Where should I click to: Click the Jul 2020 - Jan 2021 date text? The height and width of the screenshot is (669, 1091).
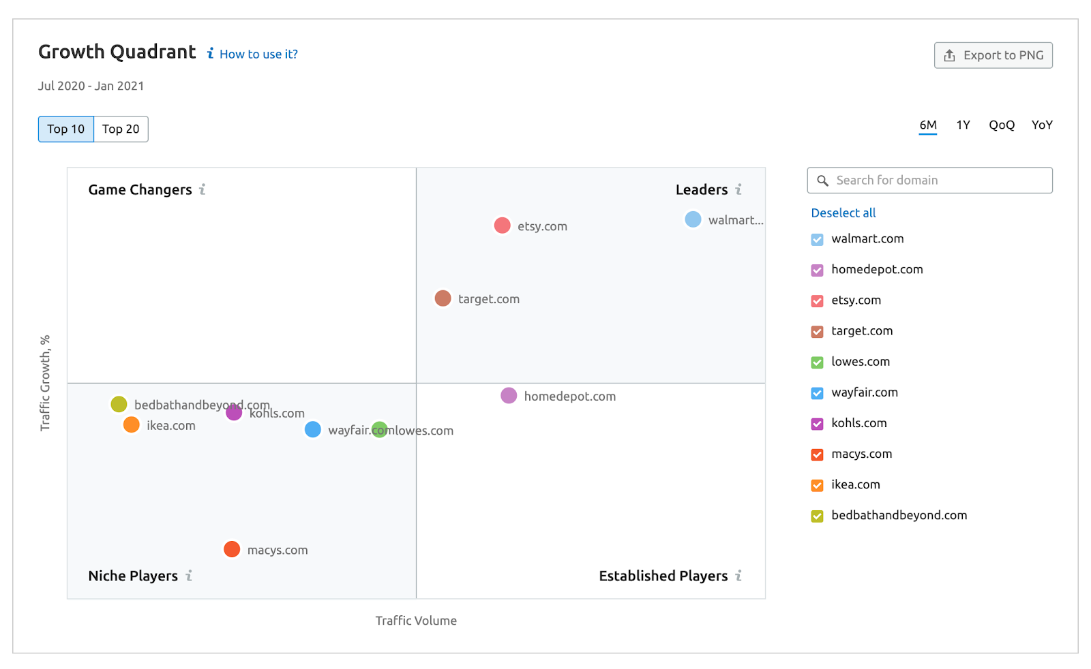(91, 86)
